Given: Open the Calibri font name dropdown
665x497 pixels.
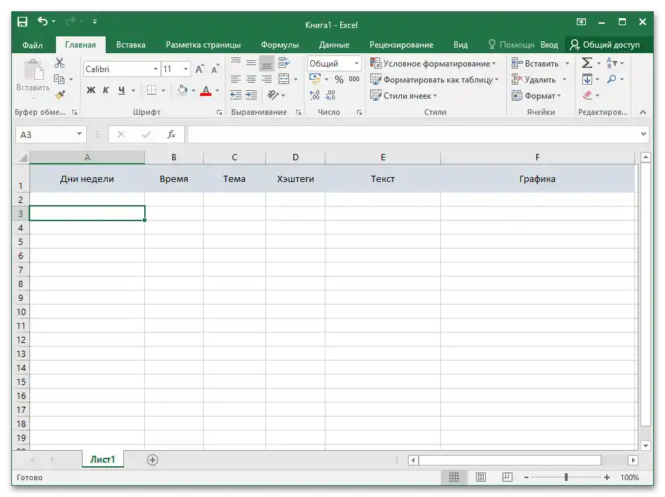Looking at the screenshot, I should click(x=155, y=69).
